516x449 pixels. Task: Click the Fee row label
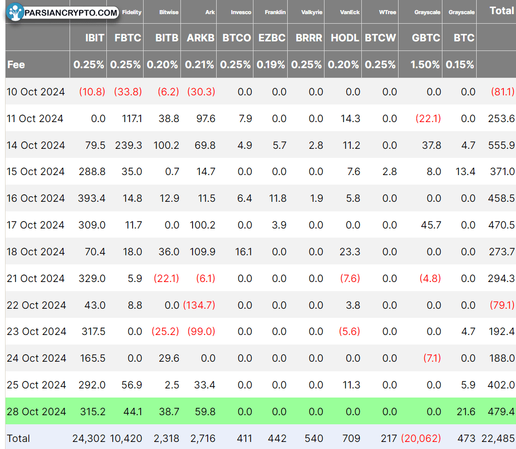pyautogui.click(x=16, y=65)
